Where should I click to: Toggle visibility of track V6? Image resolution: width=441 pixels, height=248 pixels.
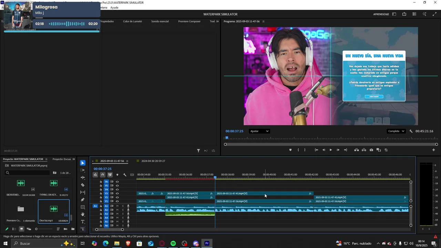tap(117, 182)
